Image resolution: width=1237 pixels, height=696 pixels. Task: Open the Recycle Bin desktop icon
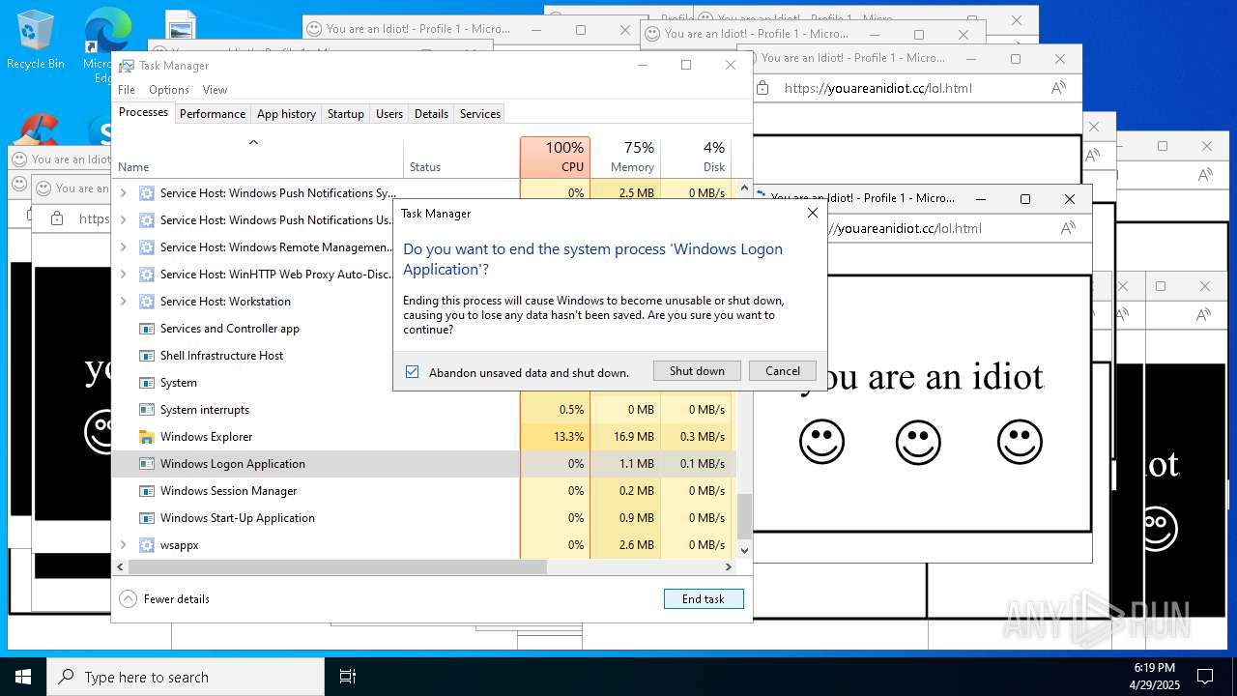click(x=36, y=39)
